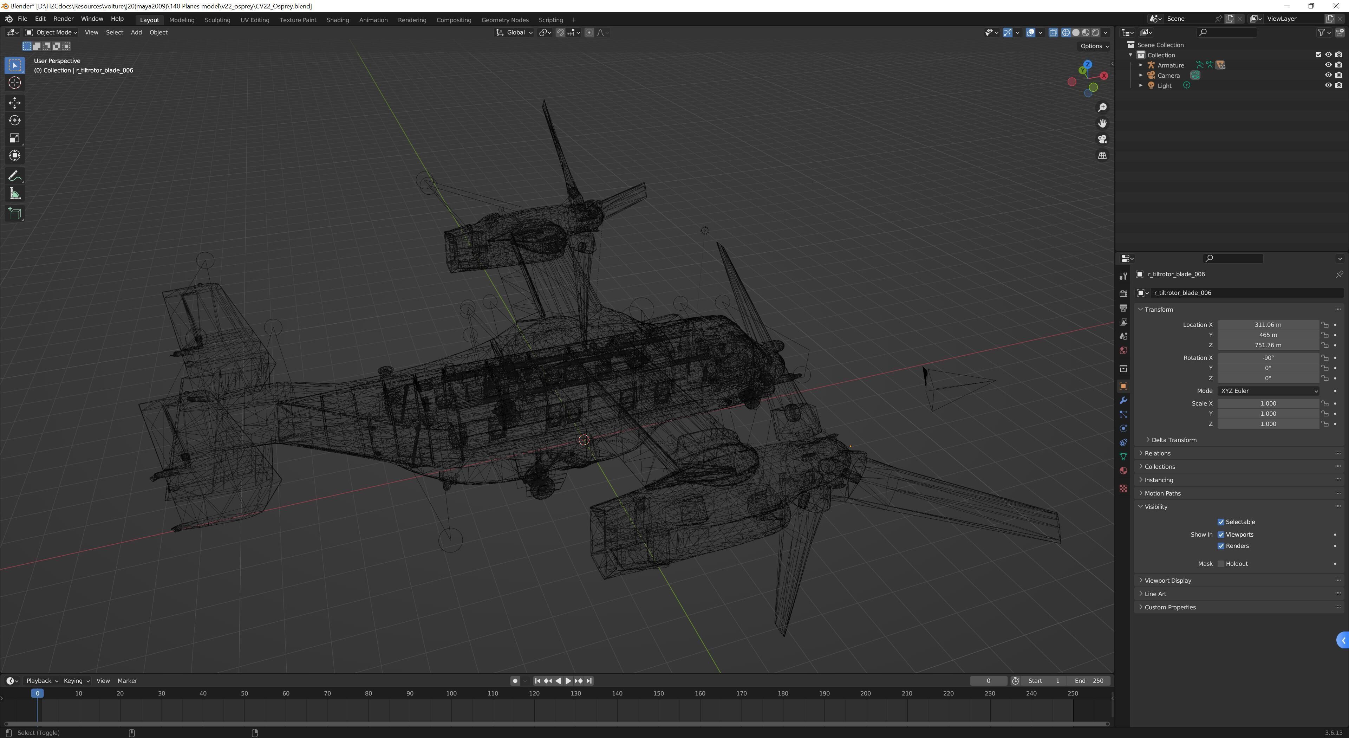Open Render properties tab
Viewport: 1349px width, 738px height.
[1123, 294]
